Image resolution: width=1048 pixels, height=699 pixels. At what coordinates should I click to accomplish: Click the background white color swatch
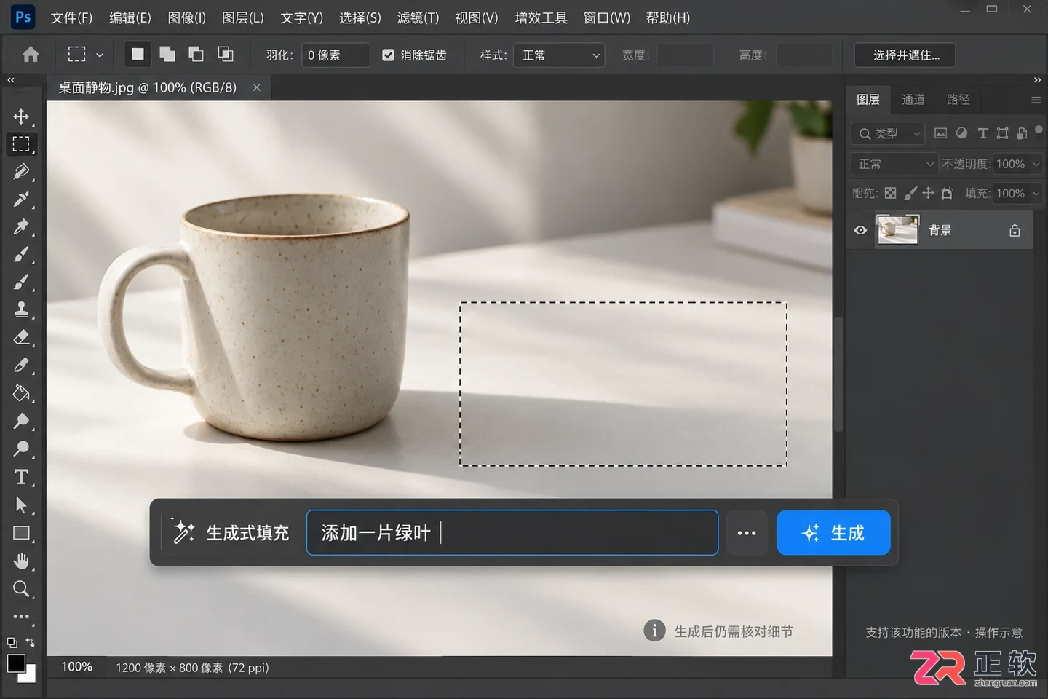point(29,676)
